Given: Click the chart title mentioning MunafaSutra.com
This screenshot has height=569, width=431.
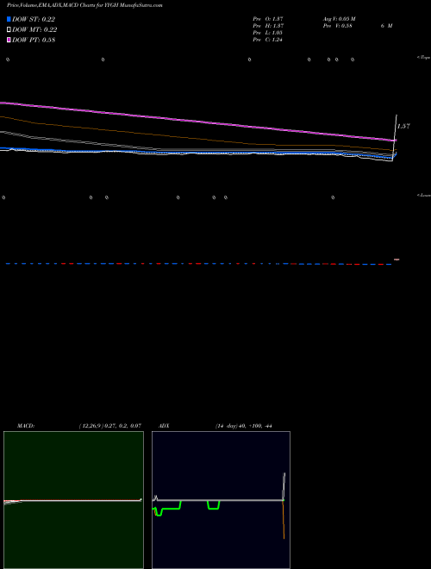Looking at the screenshot, I should point(84,5).
